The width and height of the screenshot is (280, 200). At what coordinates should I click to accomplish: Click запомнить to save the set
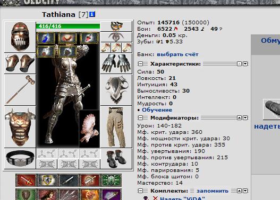[213, 191]
